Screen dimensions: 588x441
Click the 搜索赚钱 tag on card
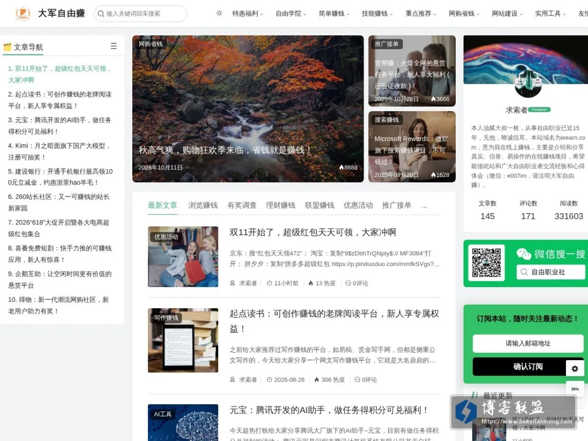click(387, 120)
